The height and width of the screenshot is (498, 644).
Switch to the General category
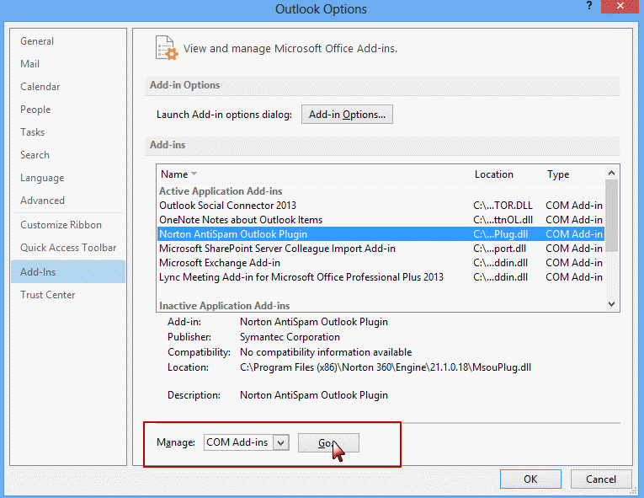37,41
